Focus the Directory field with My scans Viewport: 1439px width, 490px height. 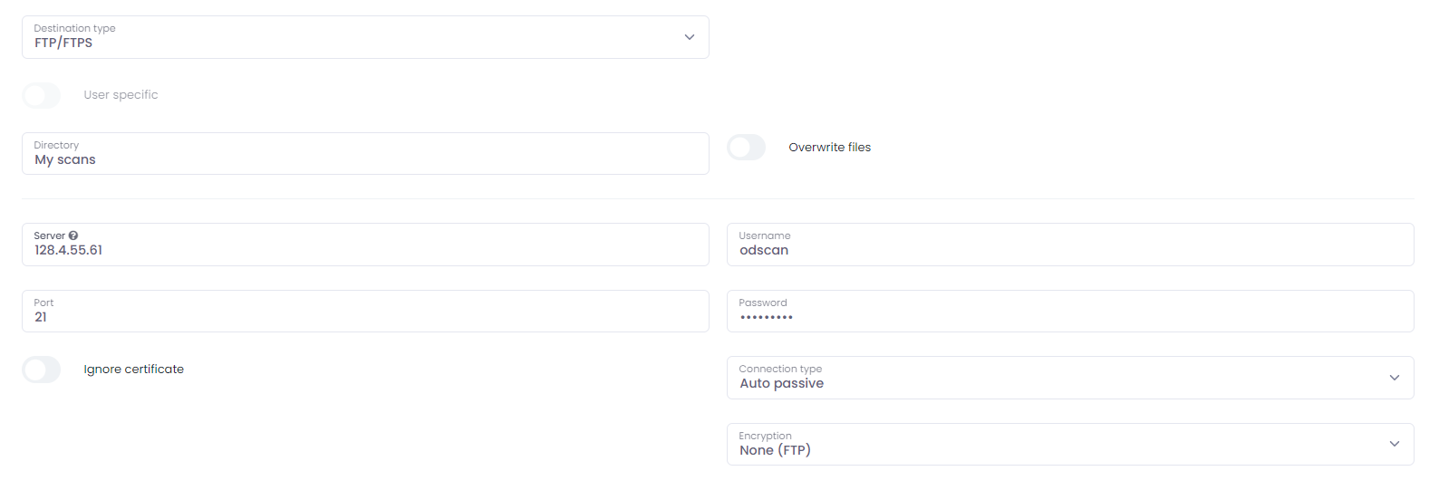pyautogui.click(x=365, y=154)
